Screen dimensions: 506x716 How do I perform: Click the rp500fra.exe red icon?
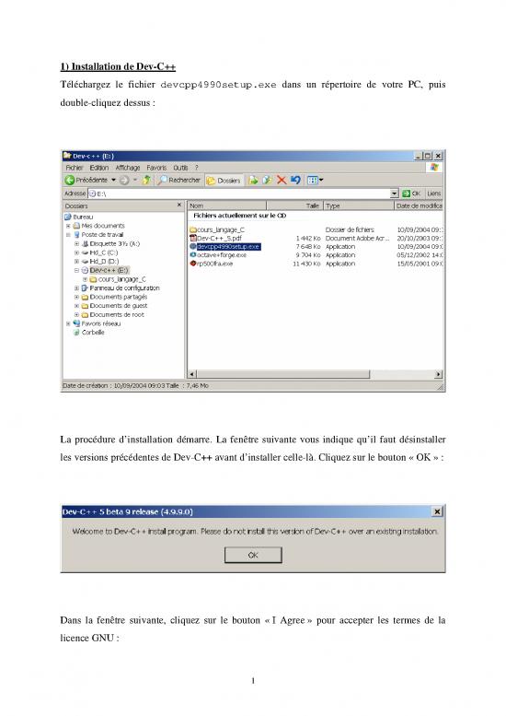193,264
